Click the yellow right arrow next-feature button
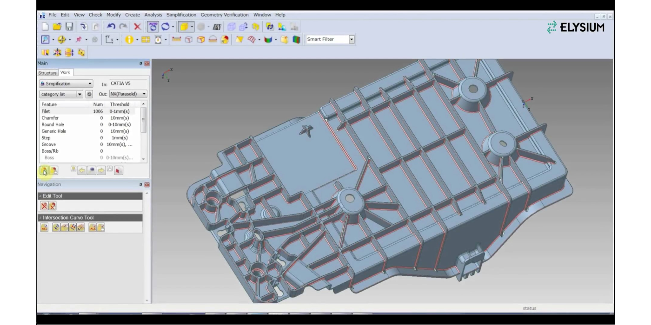651x325 pixels. (x=102, y=171)
